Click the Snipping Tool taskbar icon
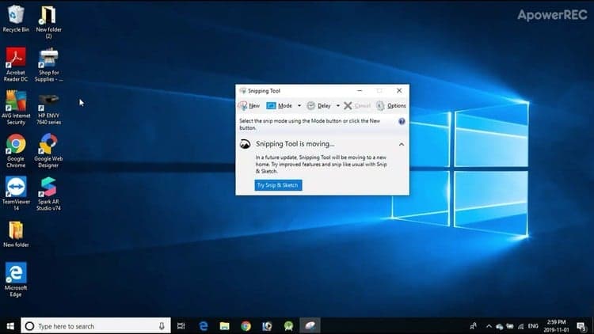This screenshot has height=334, width=594. pyautogui.click(x=310, y=326)
